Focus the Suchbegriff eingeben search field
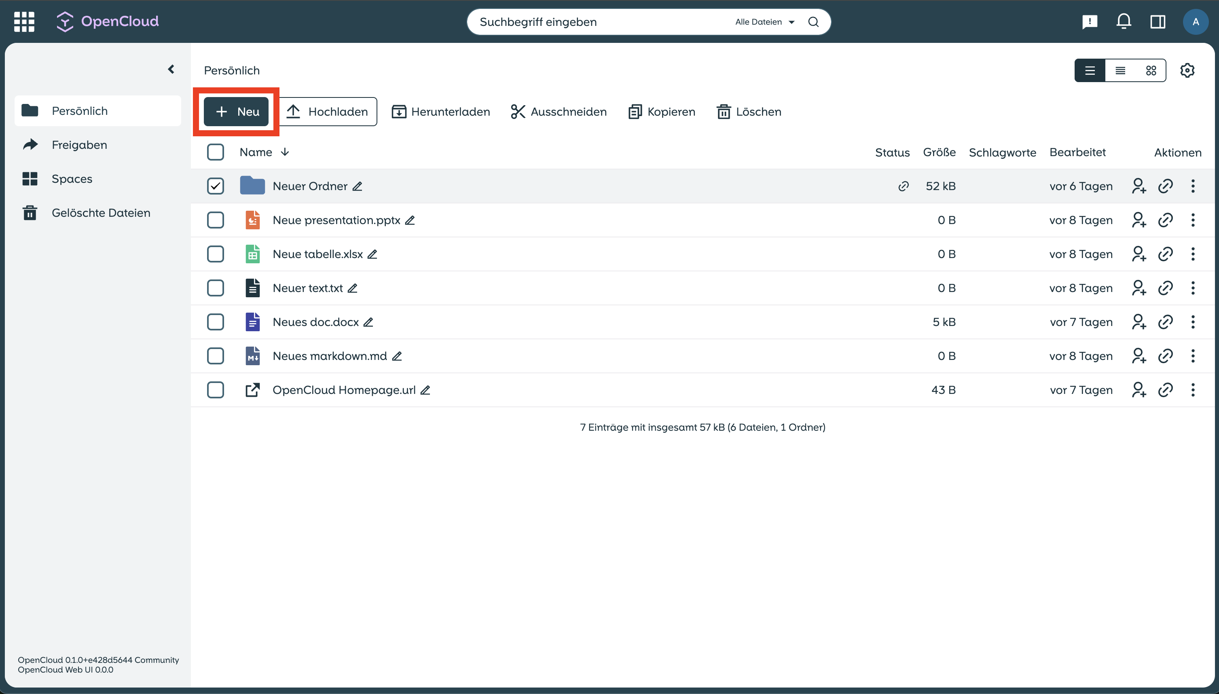The height and width of the screenshot is (694, 1219). click(601, 22)
